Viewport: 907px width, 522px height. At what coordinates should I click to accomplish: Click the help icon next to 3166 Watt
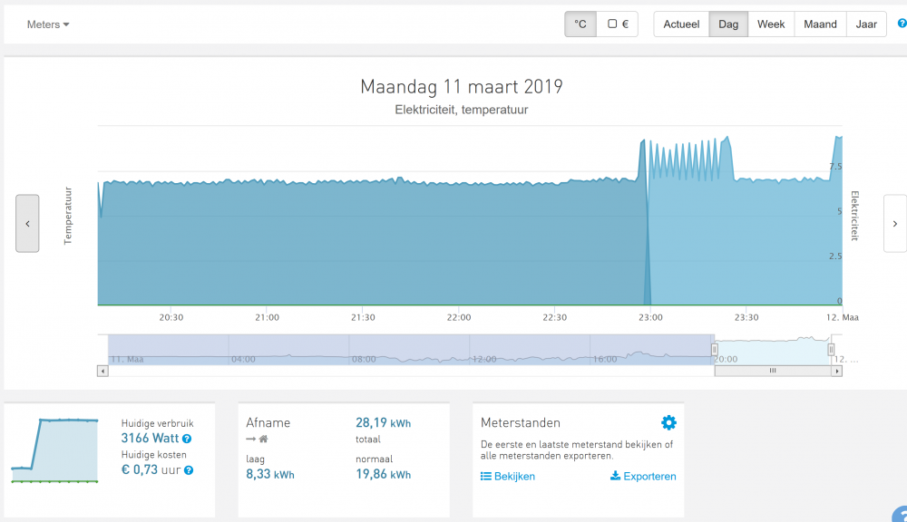pyautogui.click(x=187, y=439)
